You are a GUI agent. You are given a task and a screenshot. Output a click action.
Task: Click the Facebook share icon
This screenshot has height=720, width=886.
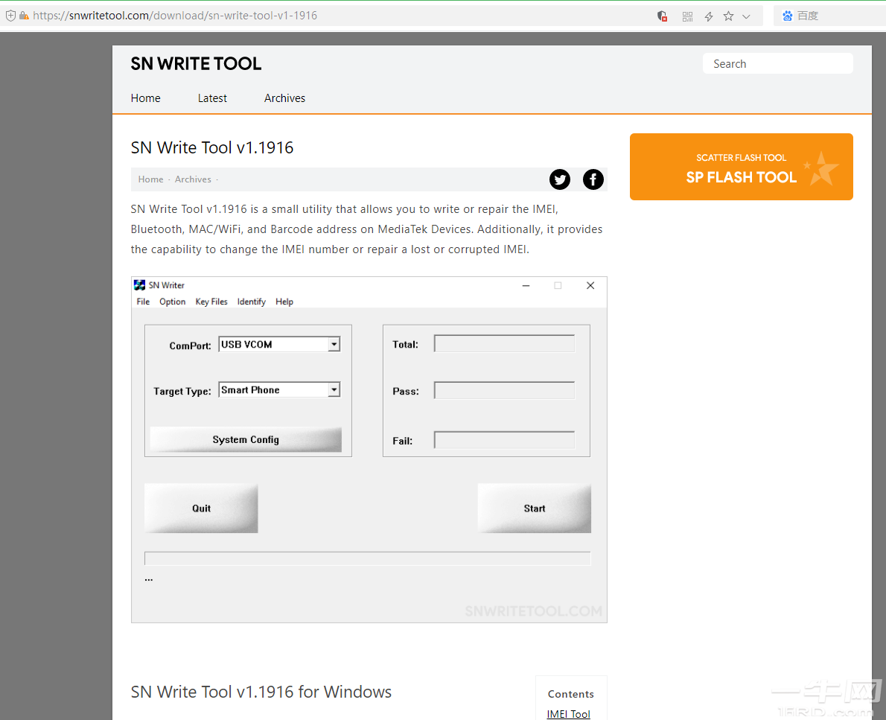tap(593, 179)
